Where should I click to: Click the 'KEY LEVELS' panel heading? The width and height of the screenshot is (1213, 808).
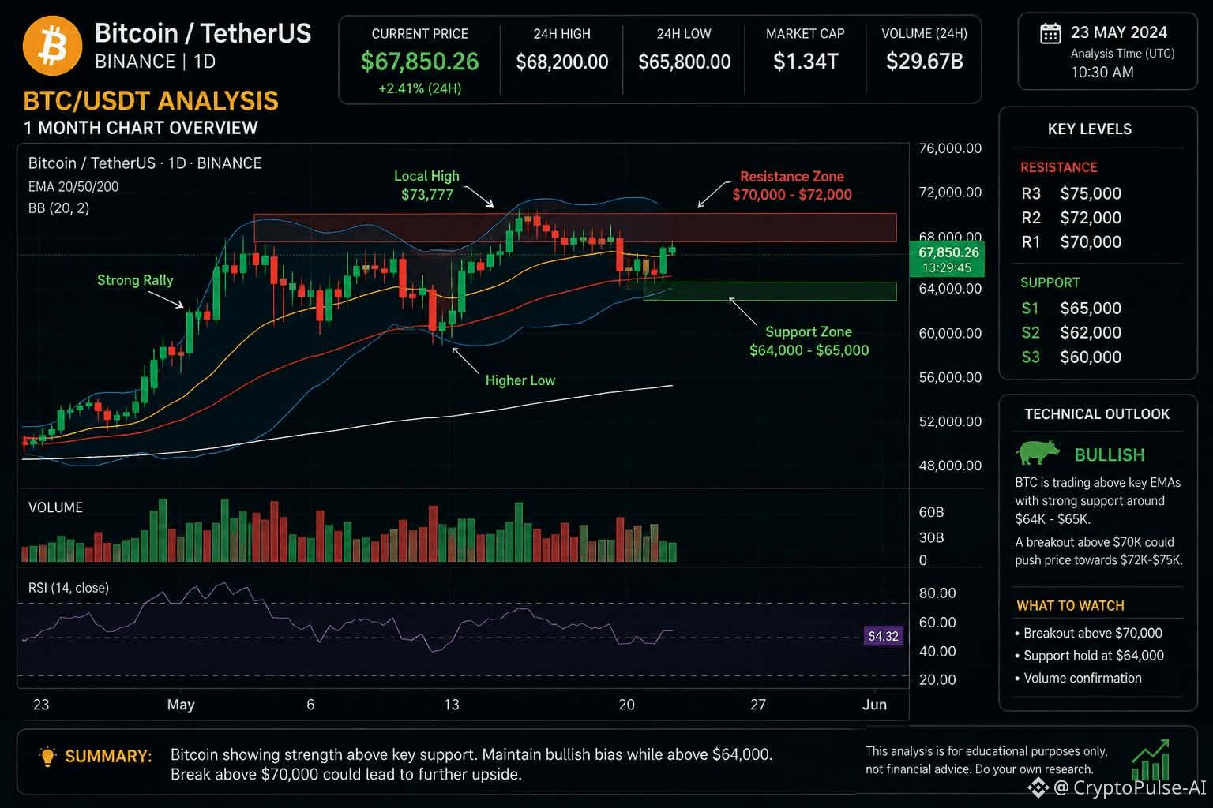pos(1090,129)
